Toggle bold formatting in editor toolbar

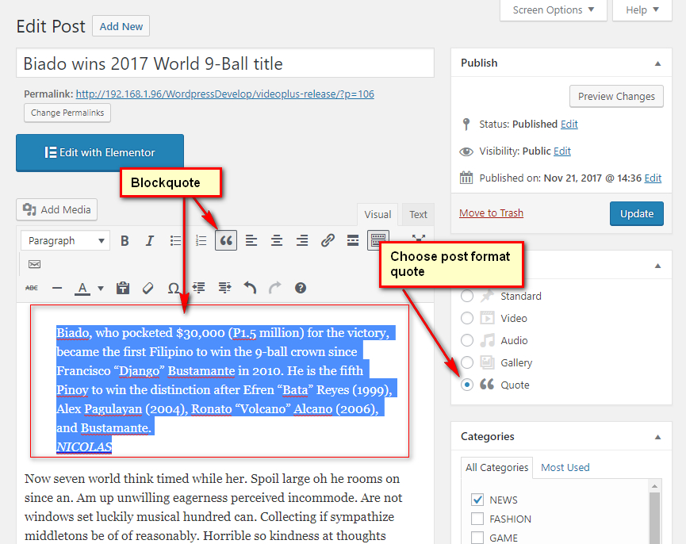(x=125, y=241)
